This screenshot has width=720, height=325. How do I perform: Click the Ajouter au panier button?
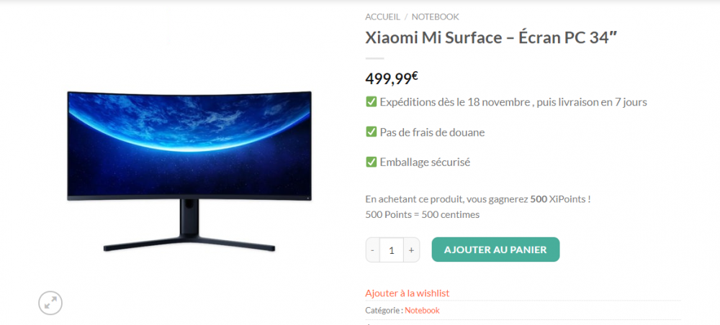495,250
